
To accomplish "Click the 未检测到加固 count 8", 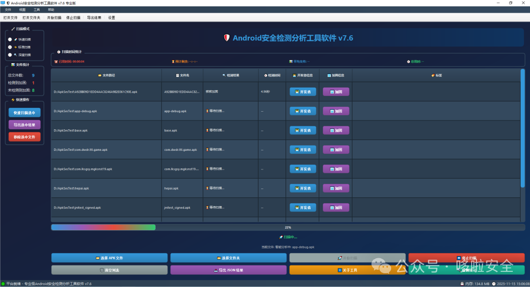I will [x=33, y=90].
